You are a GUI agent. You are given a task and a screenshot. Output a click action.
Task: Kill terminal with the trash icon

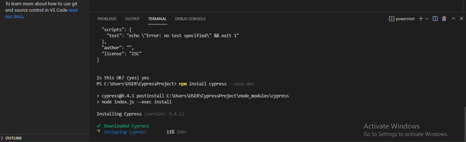click(x=444, y=19)
